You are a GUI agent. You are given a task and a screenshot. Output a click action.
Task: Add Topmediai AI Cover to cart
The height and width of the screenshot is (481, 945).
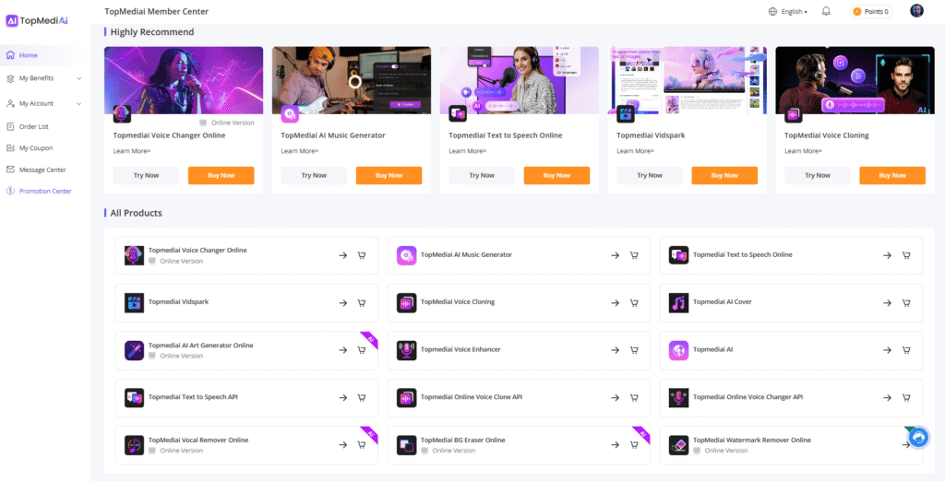point(906,302)
